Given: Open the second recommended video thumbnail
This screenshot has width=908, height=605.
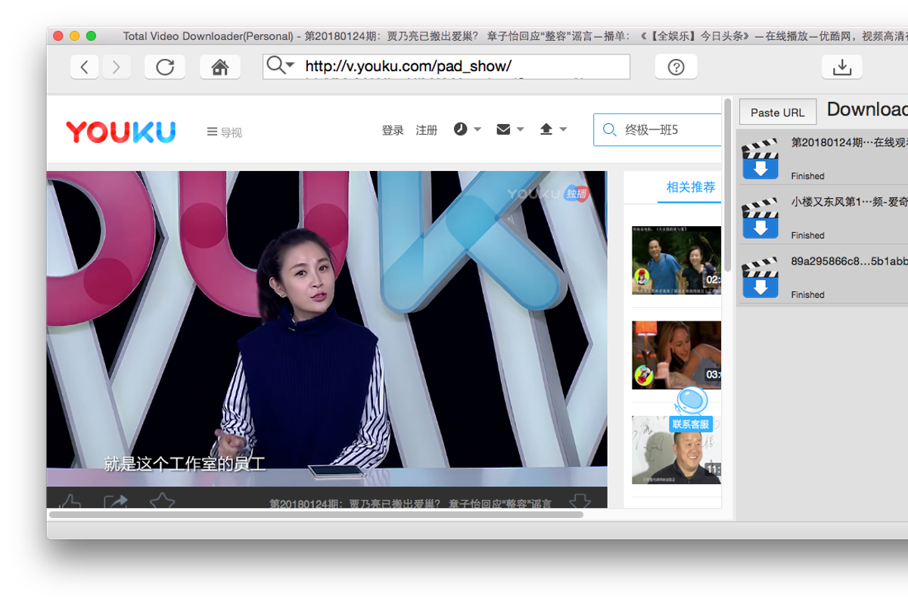Looking at the screenshot, I should coord(676,355).
